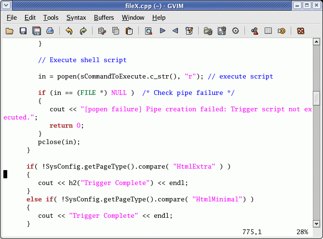Click on 'popen(sCommandToExecute.c_str()' text
323x239 pixels.
[x=116, y=77]
